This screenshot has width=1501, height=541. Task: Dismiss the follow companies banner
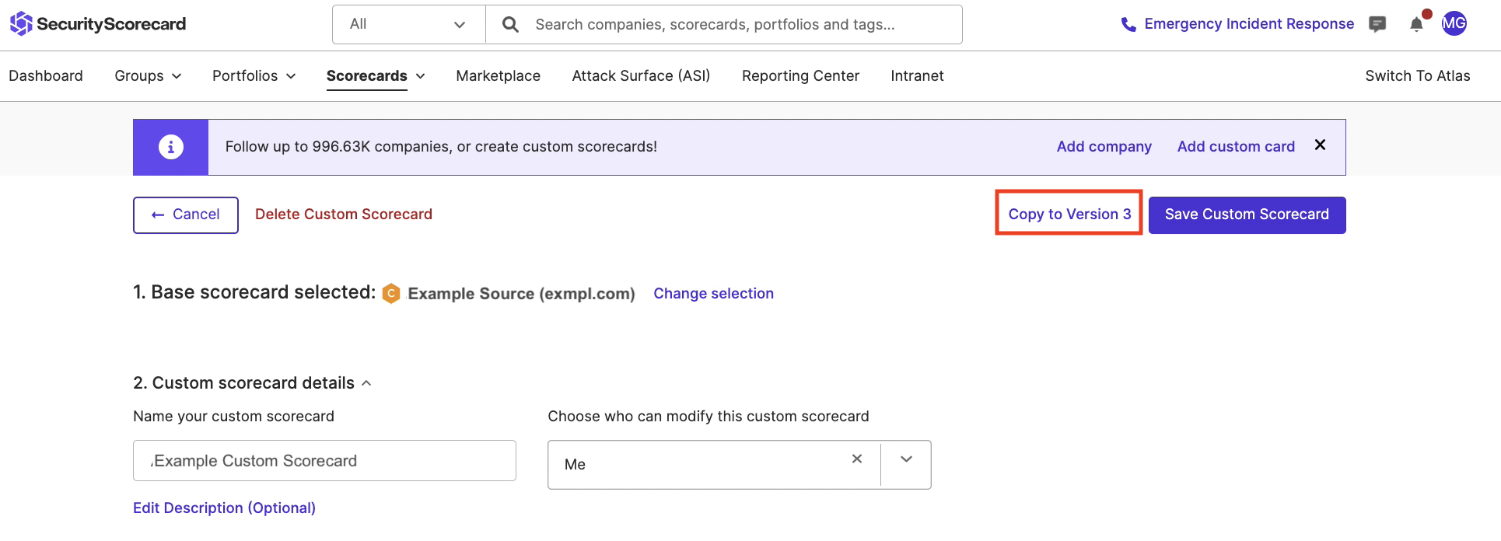pyautogui.click(x=1320, y=145)
